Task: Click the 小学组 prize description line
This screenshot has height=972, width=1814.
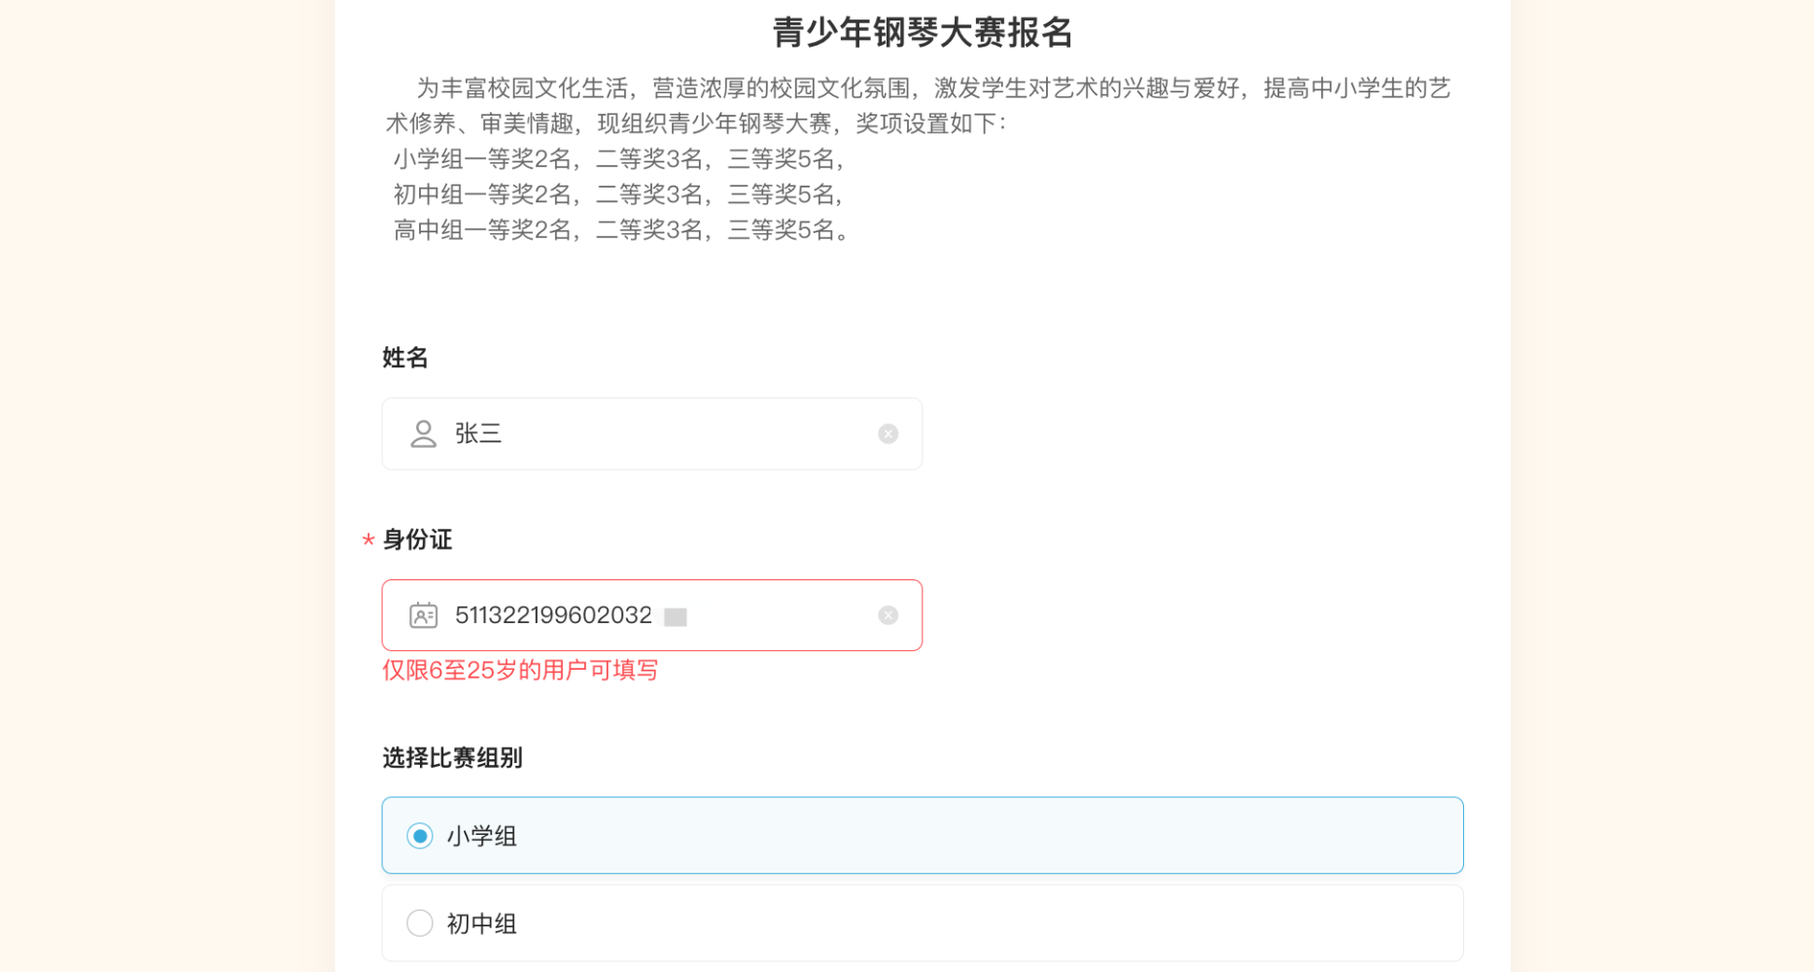Action: (x=620, y=158)
